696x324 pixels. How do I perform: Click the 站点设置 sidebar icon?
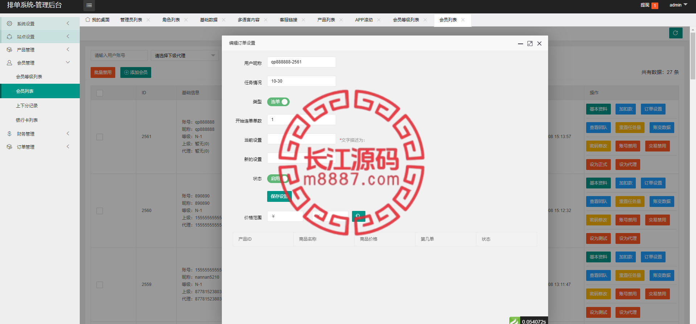[x=9, y=37]
